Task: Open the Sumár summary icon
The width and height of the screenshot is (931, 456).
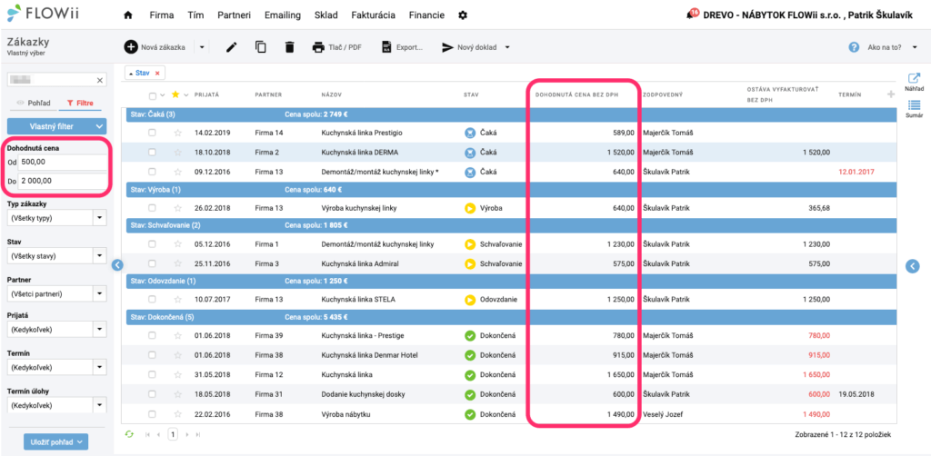Action: pyautogui.click(x=914, y=109)
